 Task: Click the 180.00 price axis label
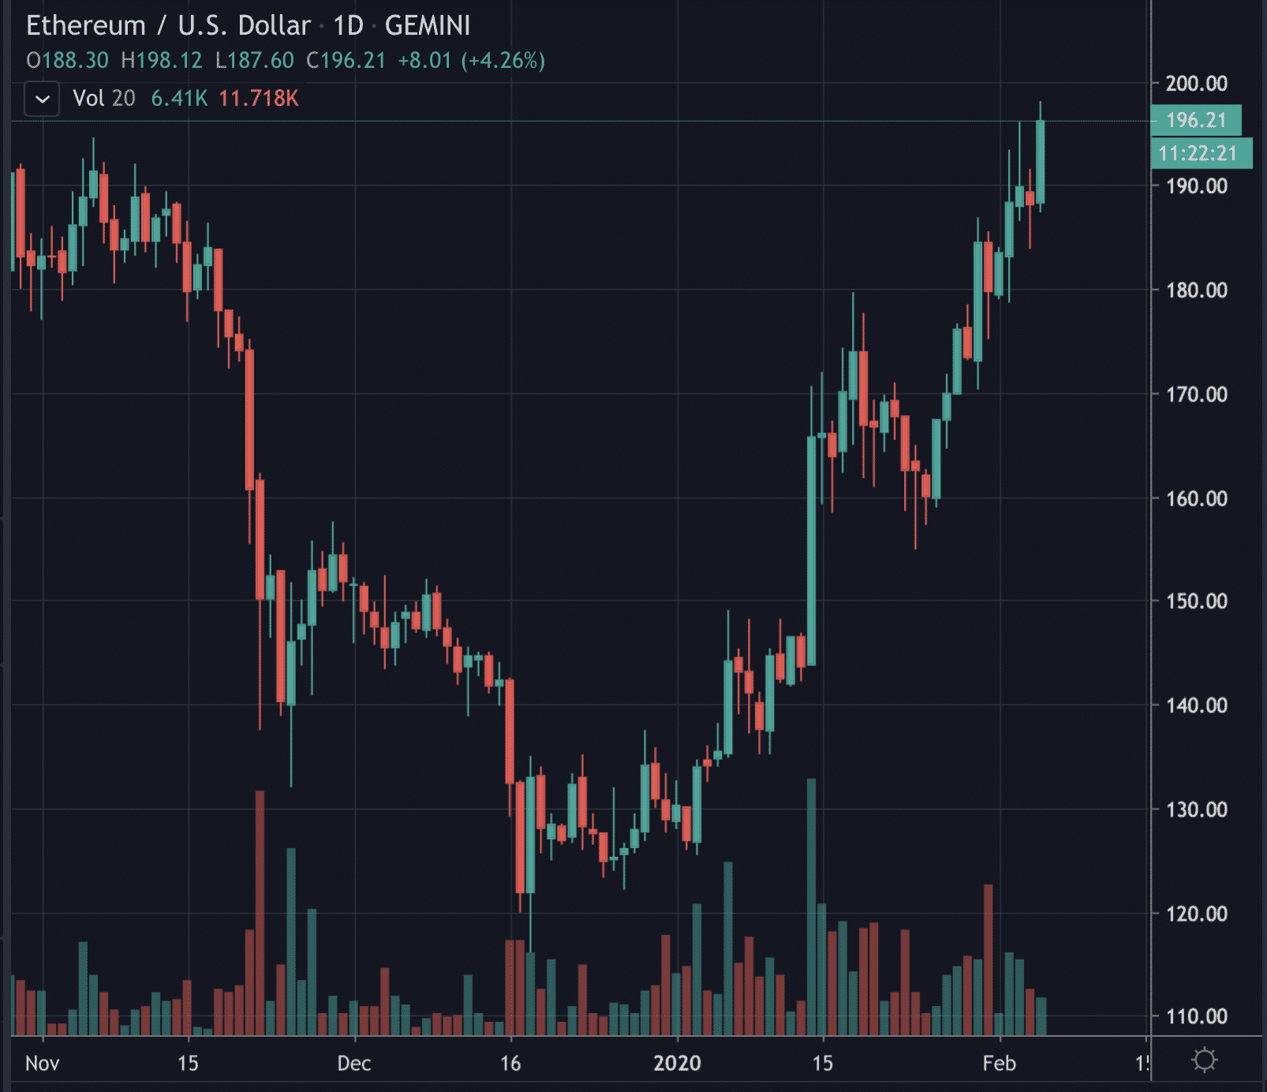pyautogui.click(x=1196, y=290)
